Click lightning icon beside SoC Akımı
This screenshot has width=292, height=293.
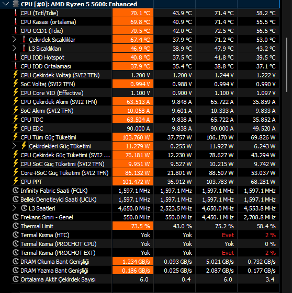16,110
